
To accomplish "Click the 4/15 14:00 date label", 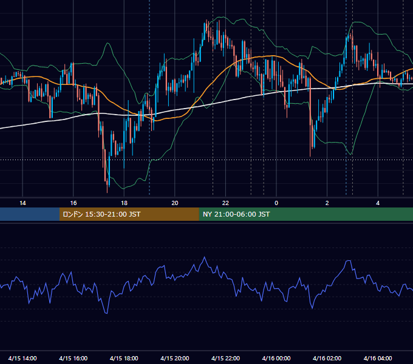I will [x=22, y=358].
